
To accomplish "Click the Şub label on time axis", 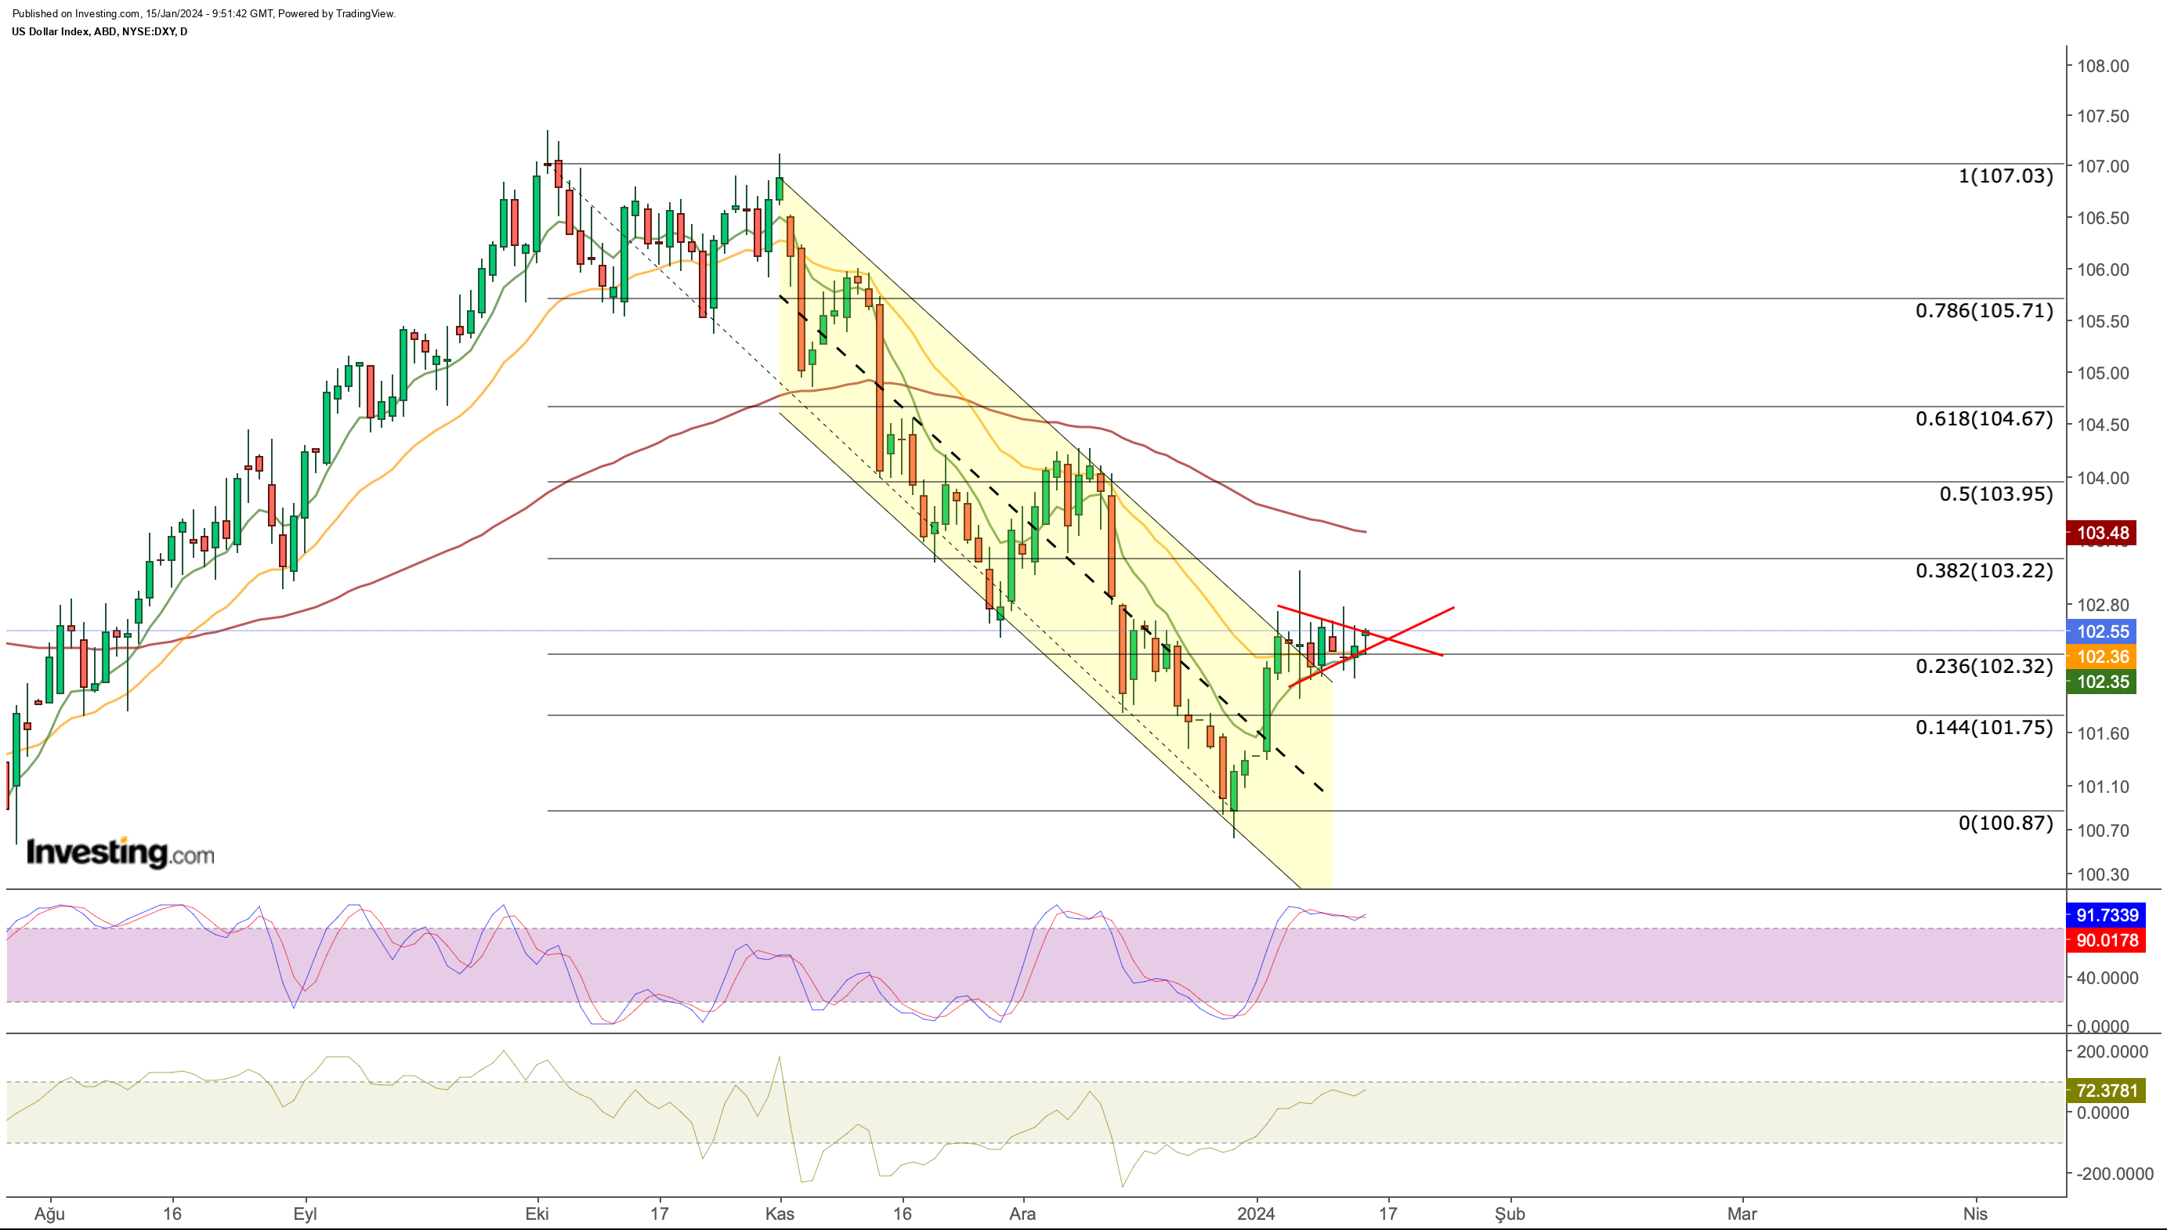I will point(1510,1214).
